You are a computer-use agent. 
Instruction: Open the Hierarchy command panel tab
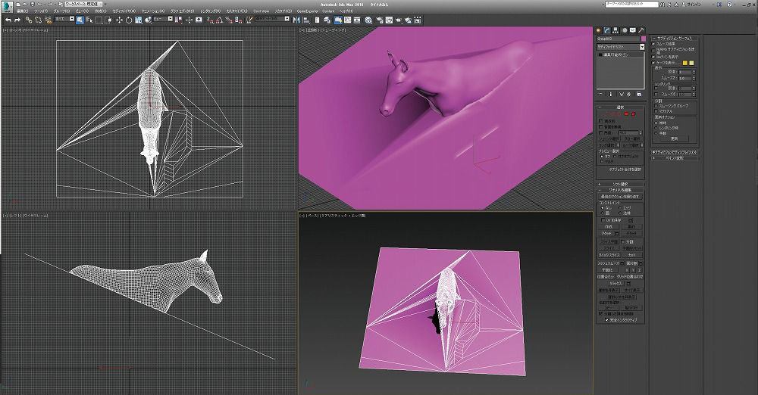pyautogui.click(x=615, y=30)
